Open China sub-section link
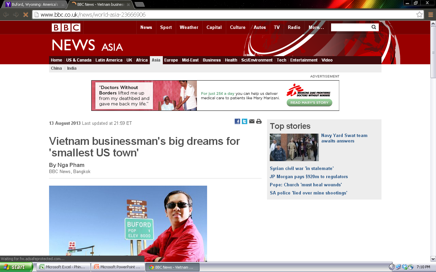Viewport: 436px width, 272px height. (56, 68)
